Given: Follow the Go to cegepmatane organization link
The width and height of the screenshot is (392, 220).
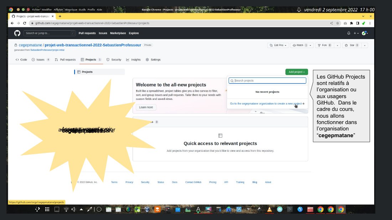Looking at the screenshot, I should [267, 103].
